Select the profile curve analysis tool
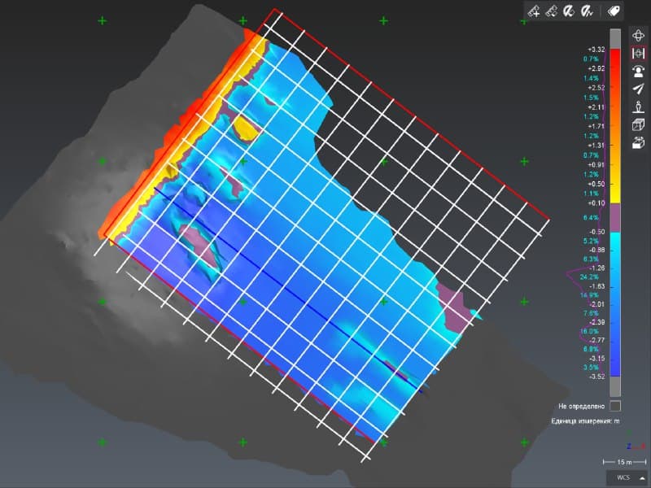 click(587, 11)
